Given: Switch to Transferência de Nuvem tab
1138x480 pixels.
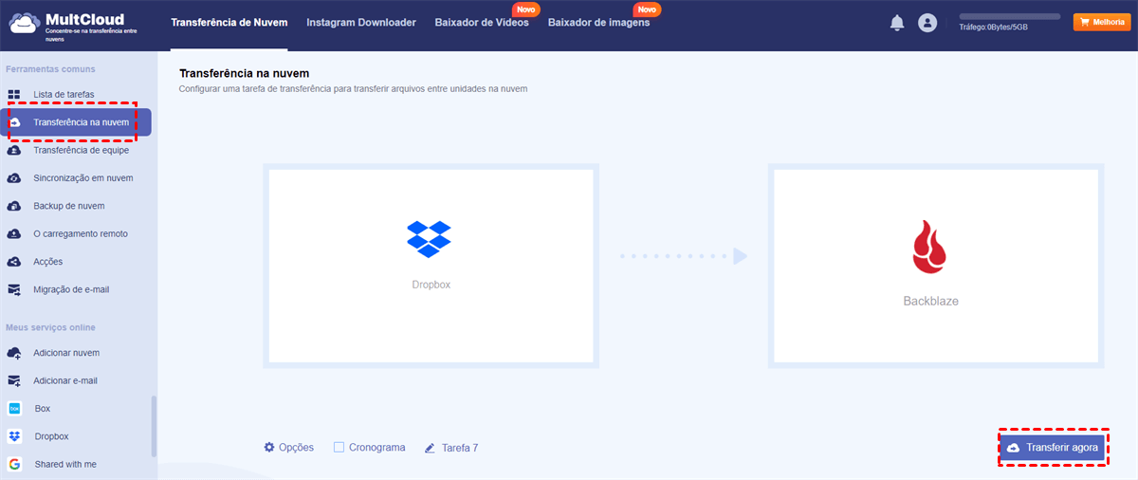Looking at the screenshot, I should coord(229,23).
